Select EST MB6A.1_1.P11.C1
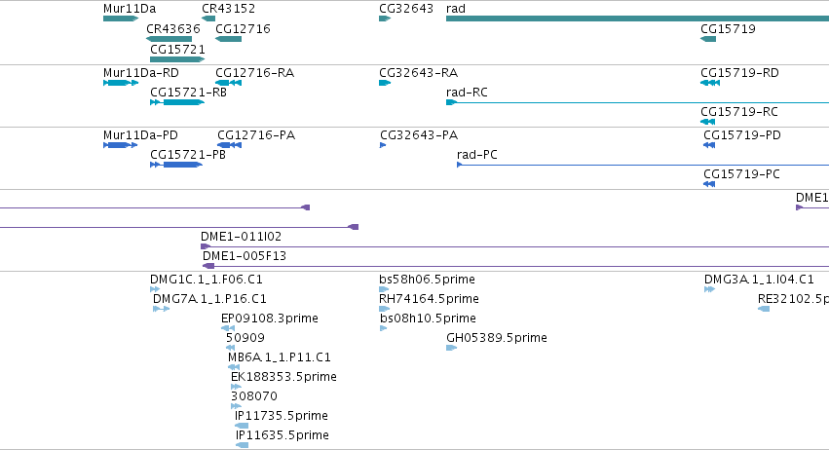This screenshot has height=450, width=829. pos(280,356)
